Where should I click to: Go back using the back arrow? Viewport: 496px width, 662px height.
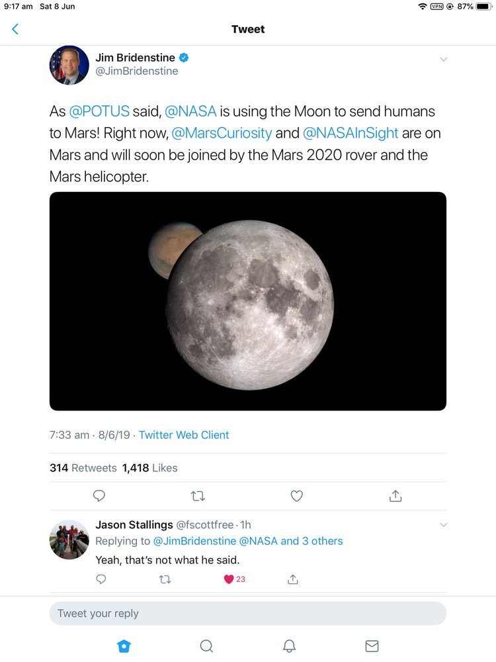tap(15, 29)
